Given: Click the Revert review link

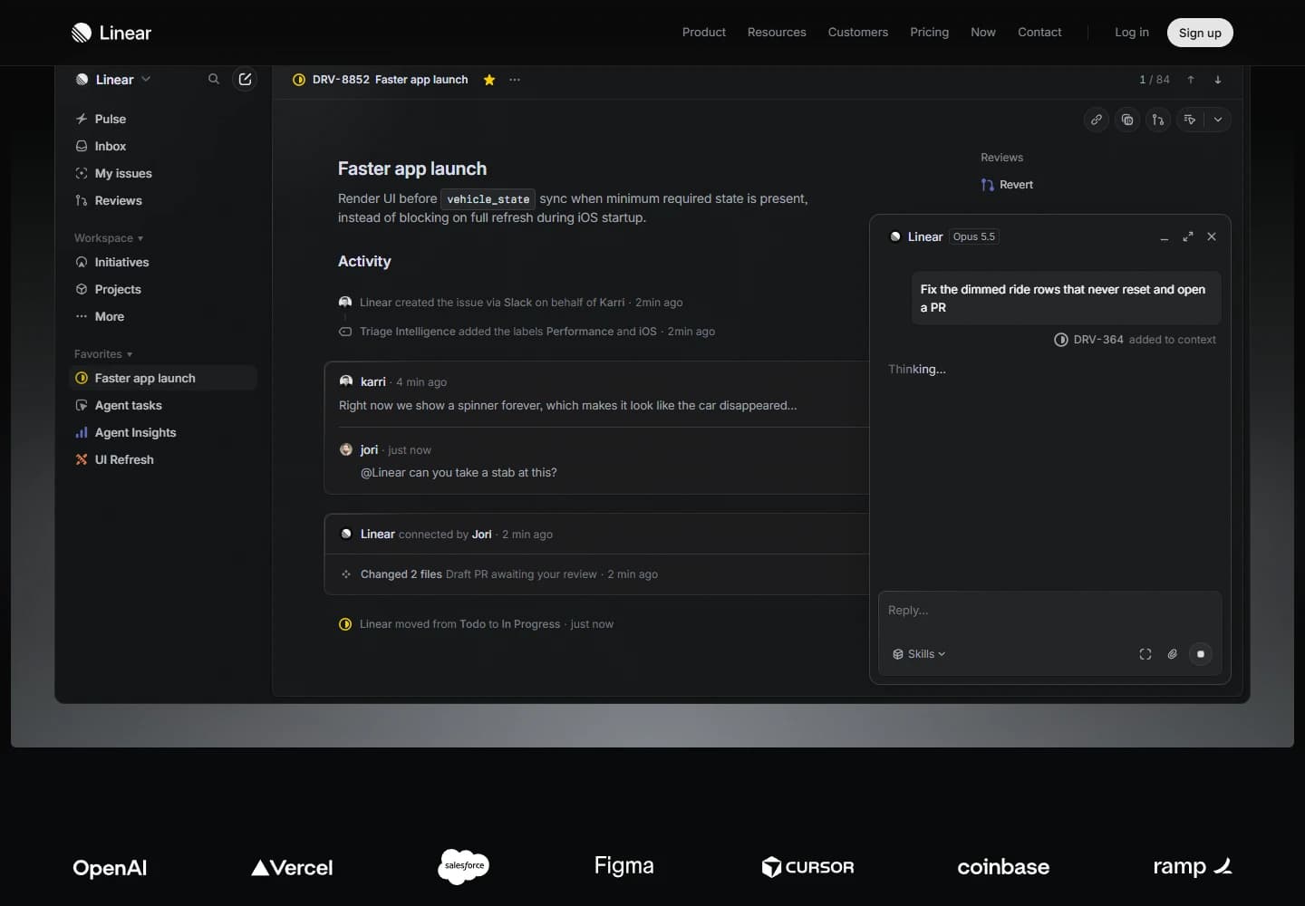Looking at the screenshot, I should tap(1007, 185).
